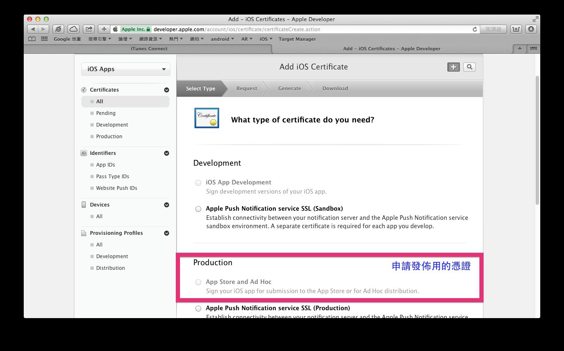Go forward with the Safari forward arrow
Viewport: 564px width, 351px height.
(43, 29)
